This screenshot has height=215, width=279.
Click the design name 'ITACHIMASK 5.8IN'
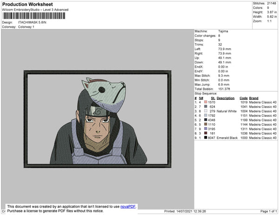point(32,22)
